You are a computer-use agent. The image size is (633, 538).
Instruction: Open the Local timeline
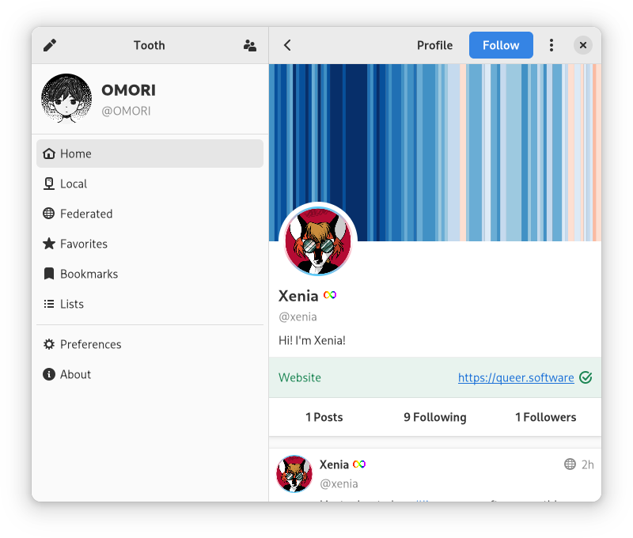click(x=150, y=184)
